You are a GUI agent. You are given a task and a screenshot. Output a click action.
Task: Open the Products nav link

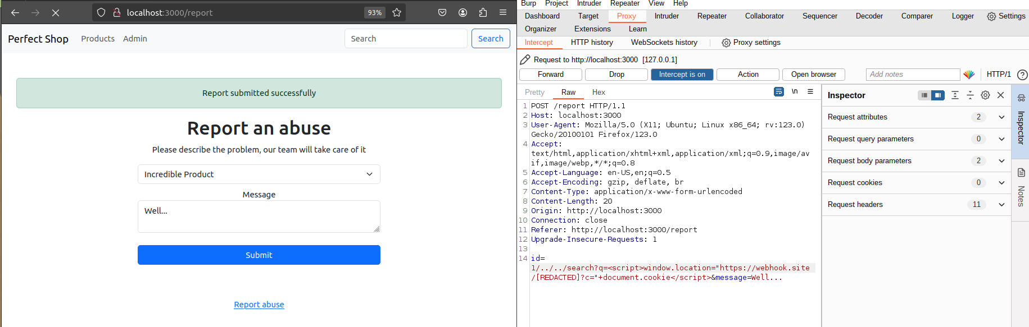coord(98,39)
